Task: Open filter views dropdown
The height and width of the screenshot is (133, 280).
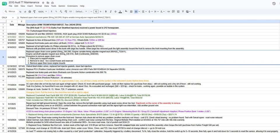Action: coord(188,12)
